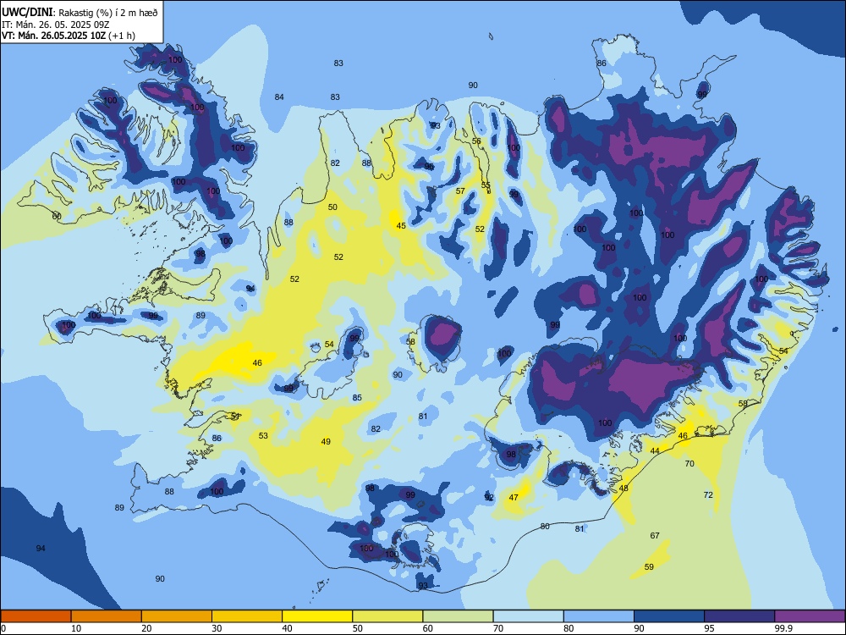This screenshot has height=635, width=846.
Task: Click the 'VT: Mán. 26.05.2025 10Z (+1 h)' line
Action: point(69,36)
